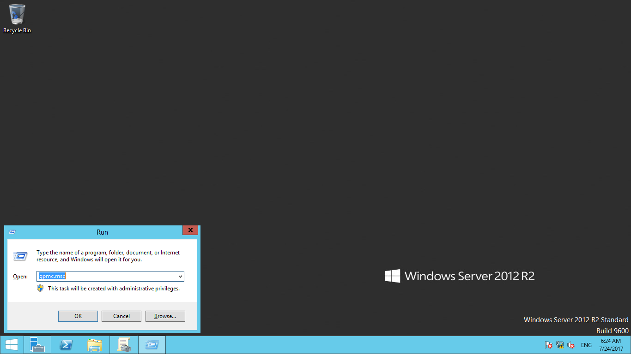The image size is (631, 354).
Task: Click the policy scroll taskbar icon
Action: coord(123,344)
